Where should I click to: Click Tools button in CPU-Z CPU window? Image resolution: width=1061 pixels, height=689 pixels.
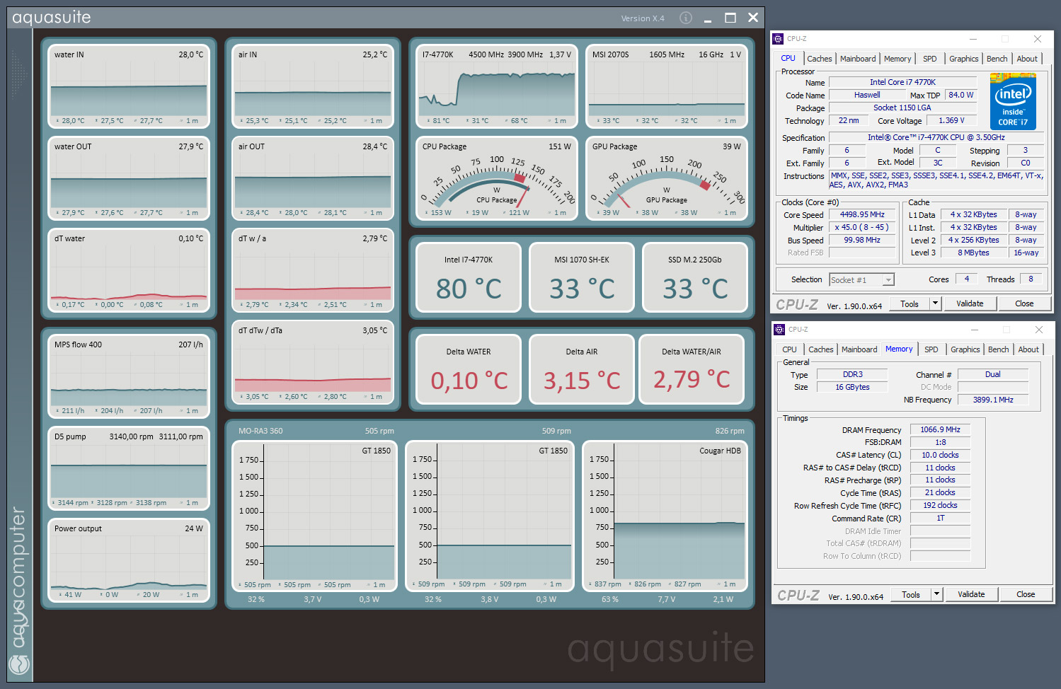point(910,303)
